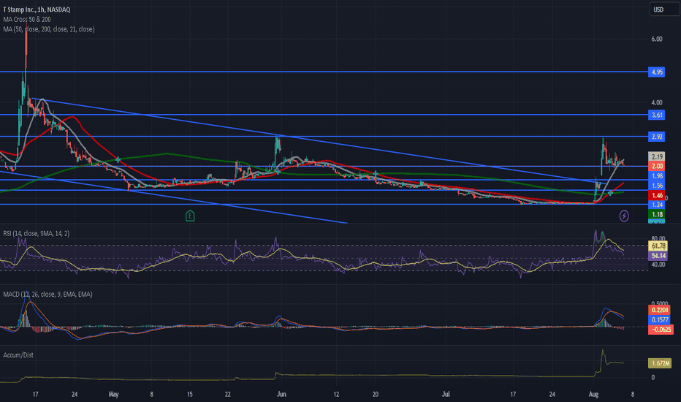The image size is (681, 402).
Task: Select the MA (50, close, 200, close, 21, close) label
Action: [x=49, y=29]
